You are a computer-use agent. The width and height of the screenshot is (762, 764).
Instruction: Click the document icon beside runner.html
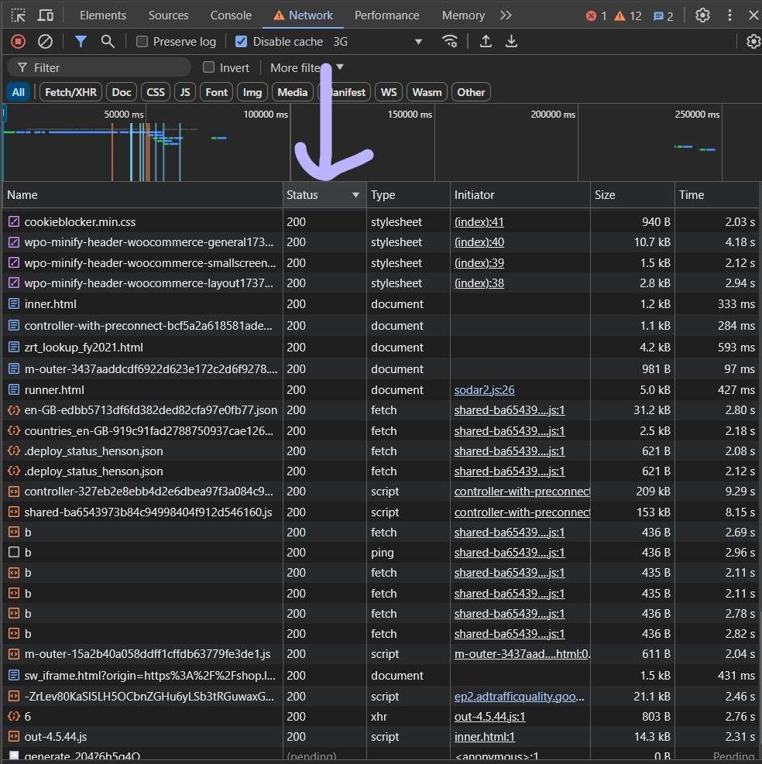tap(14, 390)
